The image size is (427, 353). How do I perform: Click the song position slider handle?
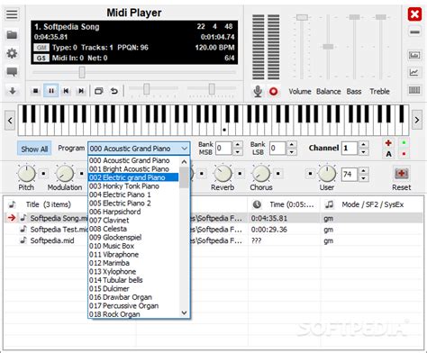(82, 72)
